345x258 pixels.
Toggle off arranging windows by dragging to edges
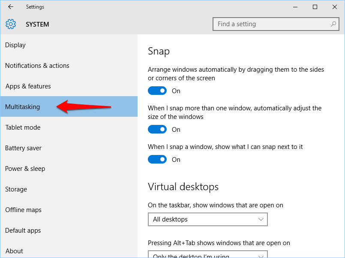(x=157, y=91)
